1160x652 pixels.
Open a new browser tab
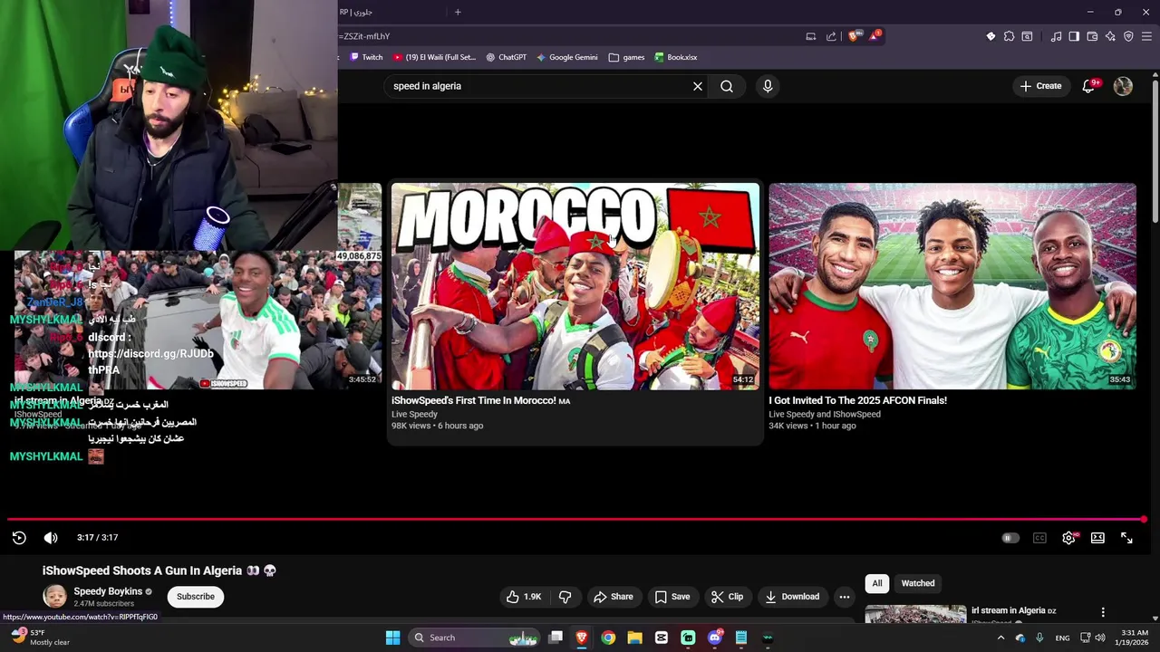pyautogui.click(x=458, y=12)
